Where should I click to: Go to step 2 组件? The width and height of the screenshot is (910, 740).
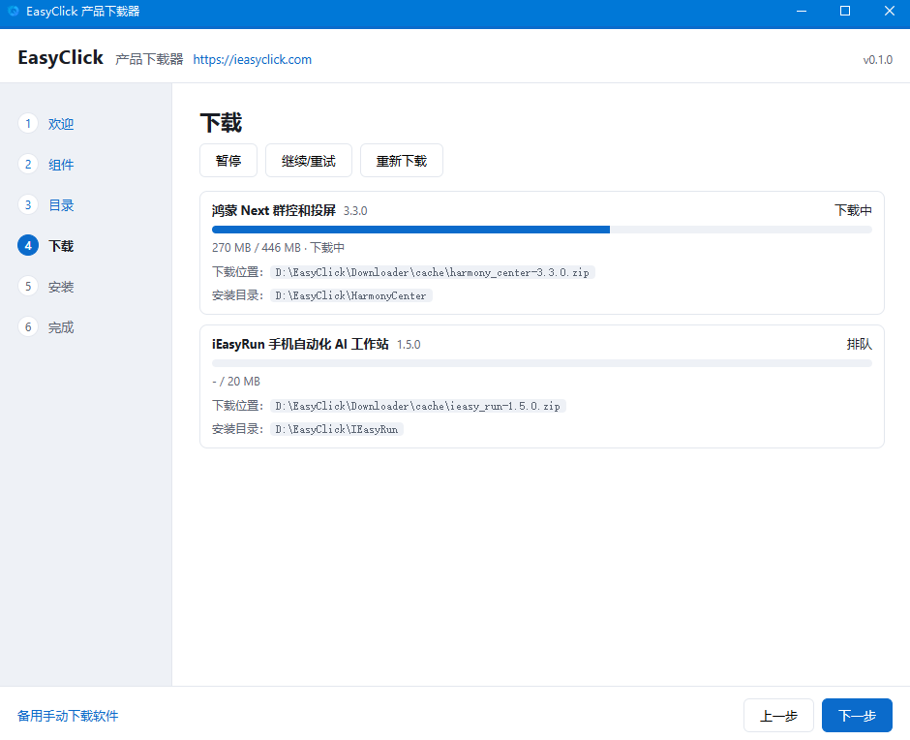tap(45, 165)
